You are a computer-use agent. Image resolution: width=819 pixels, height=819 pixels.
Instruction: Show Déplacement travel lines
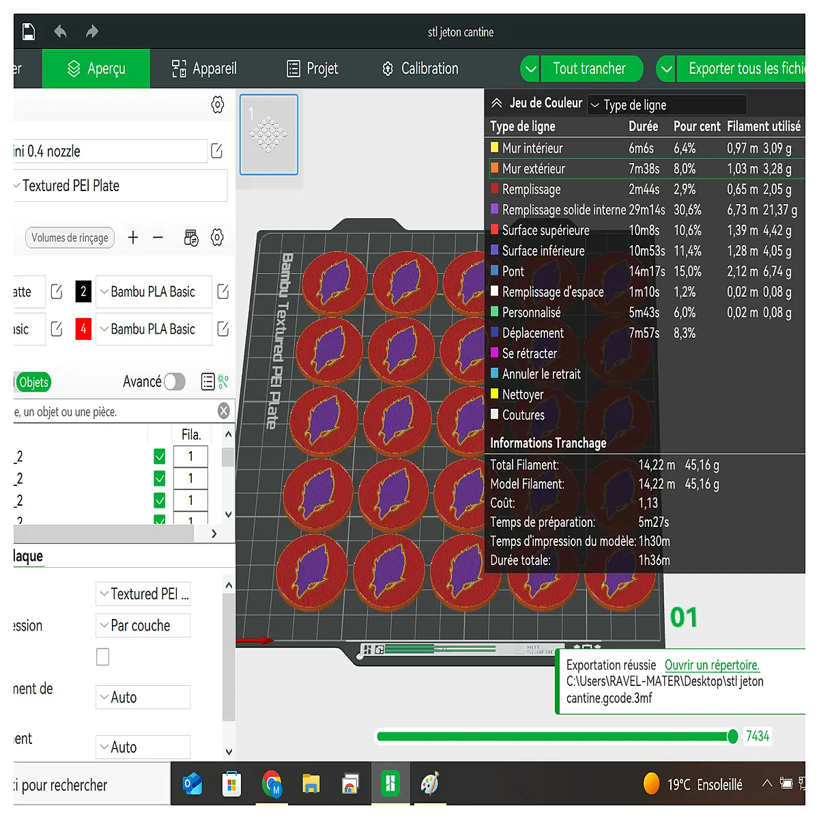click(495, 332)
